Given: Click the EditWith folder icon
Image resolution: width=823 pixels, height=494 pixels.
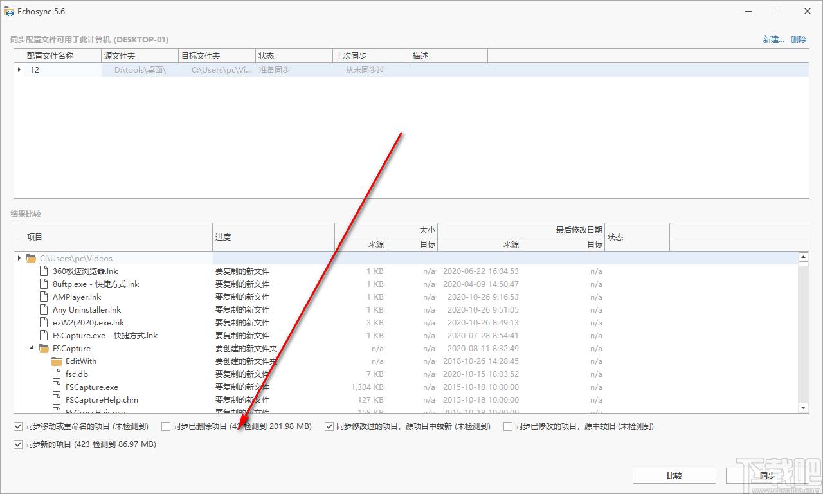Looking at the screenshot, I should [57, 361].
